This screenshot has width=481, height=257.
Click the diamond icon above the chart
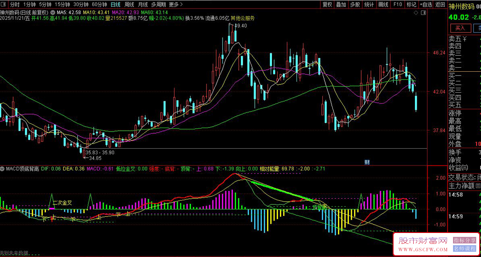415,13
